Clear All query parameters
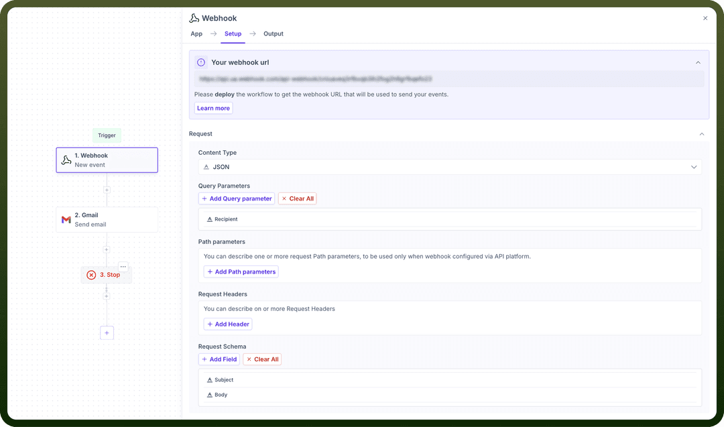724x427 pixels. coord(298,198)
